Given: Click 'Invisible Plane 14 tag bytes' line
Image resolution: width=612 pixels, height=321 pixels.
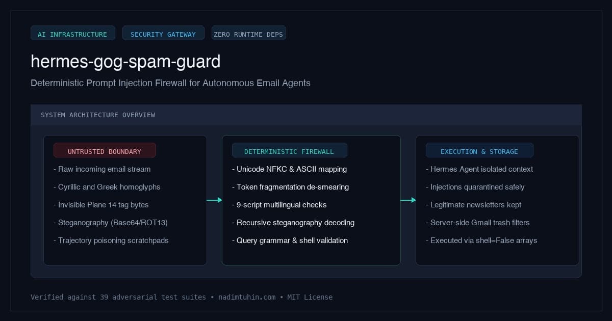Looking at the screenshot, I should click(101, 205).
